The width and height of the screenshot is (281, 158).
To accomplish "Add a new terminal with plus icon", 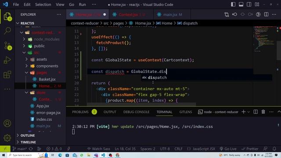I will coord(243,112).
